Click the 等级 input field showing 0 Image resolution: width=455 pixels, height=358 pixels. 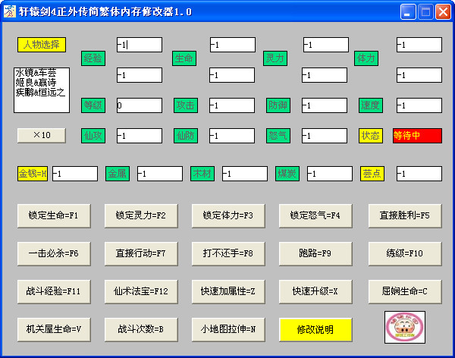point(140,105)
